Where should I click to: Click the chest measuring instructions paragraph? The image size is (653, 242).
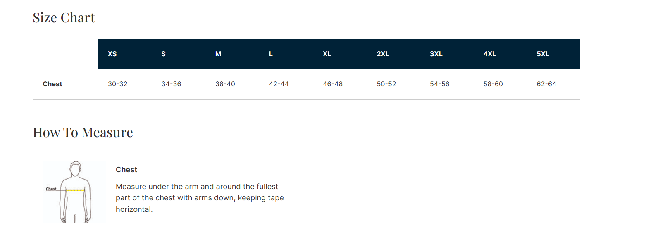point(200,198)
